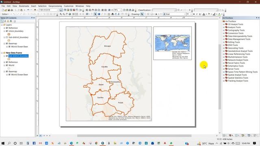Switch to List By Source view
Viewport: 260px width, 146px height.
(5, 21)
